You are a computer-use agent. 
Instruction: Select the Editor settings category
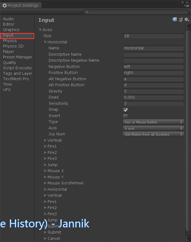point(9,24)
